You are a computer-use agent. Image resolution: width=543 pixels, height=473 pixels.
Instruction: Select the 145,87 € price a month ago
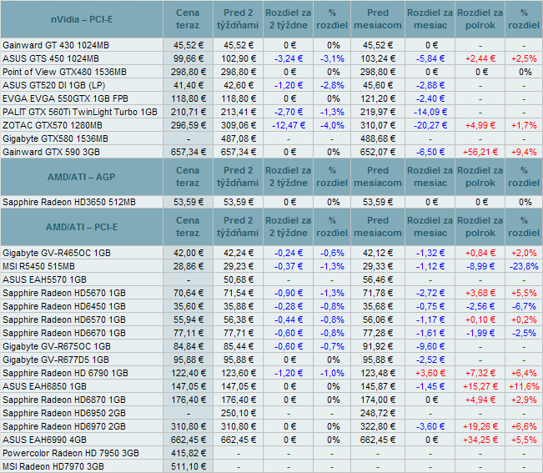pyautogui.click(x=378, y=386)
